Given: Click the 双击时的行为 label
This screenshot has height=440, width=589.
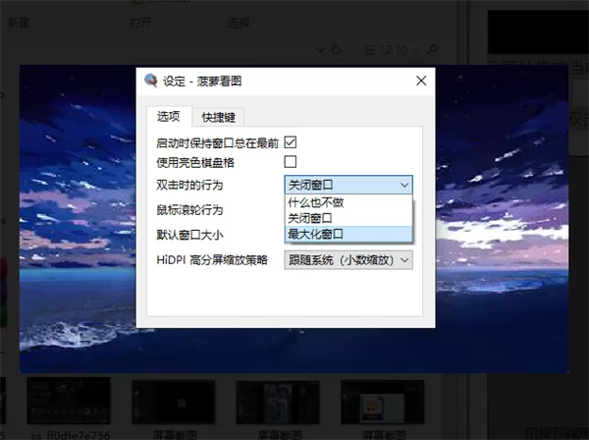Looking at the screenshot, I should tap(189, 185).
